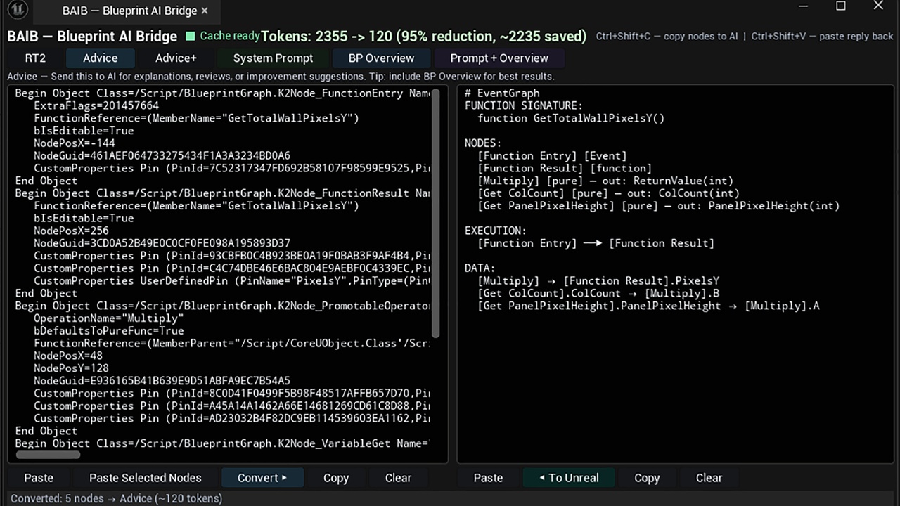The width and height of the screenshot is (900, 506).
Task: Click the 'Cache ready' status label
Action: click(x=229, y=36)
